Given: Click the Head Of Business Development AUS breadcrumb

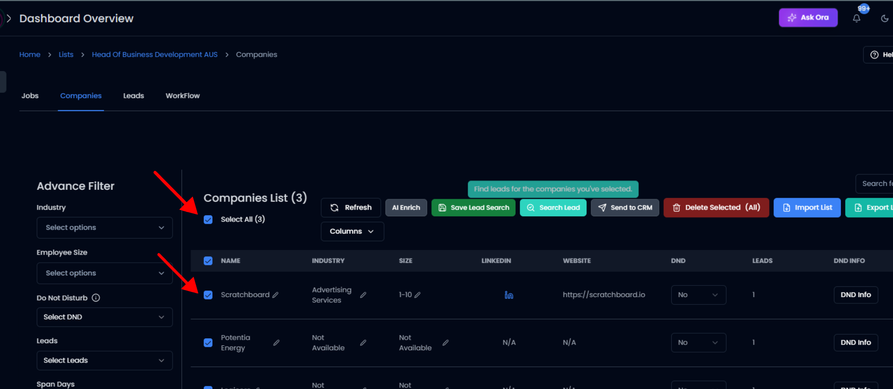Looking at the screenshot, I should point(155,54).
